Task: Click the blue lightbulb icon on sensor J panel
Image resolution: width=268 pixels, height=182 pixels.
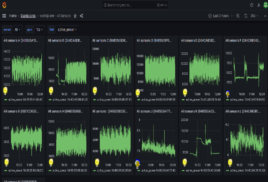Action: 137,163
